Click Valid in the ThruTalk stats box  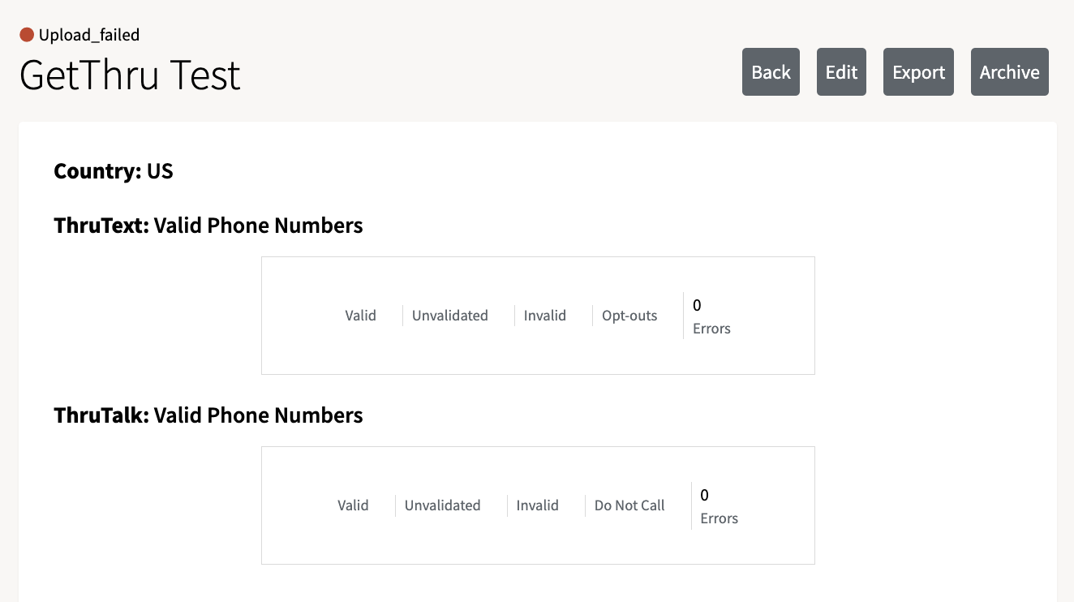coord(353,505)
